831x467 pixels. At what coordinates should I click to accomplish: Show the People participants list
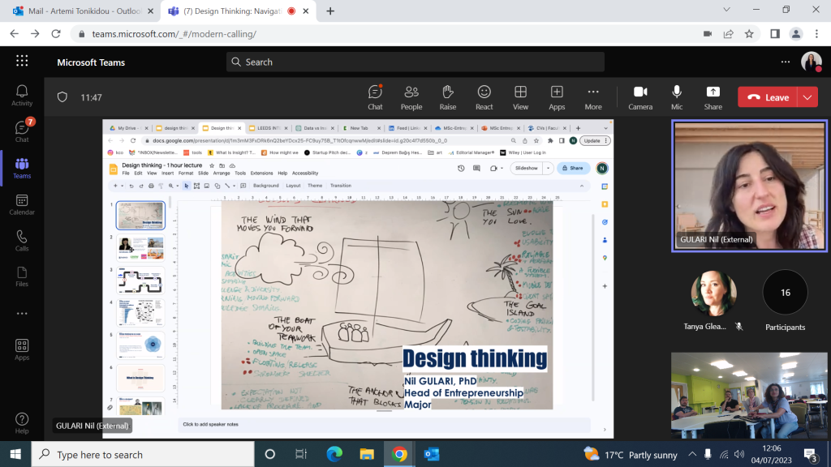(x=411, y=97)
